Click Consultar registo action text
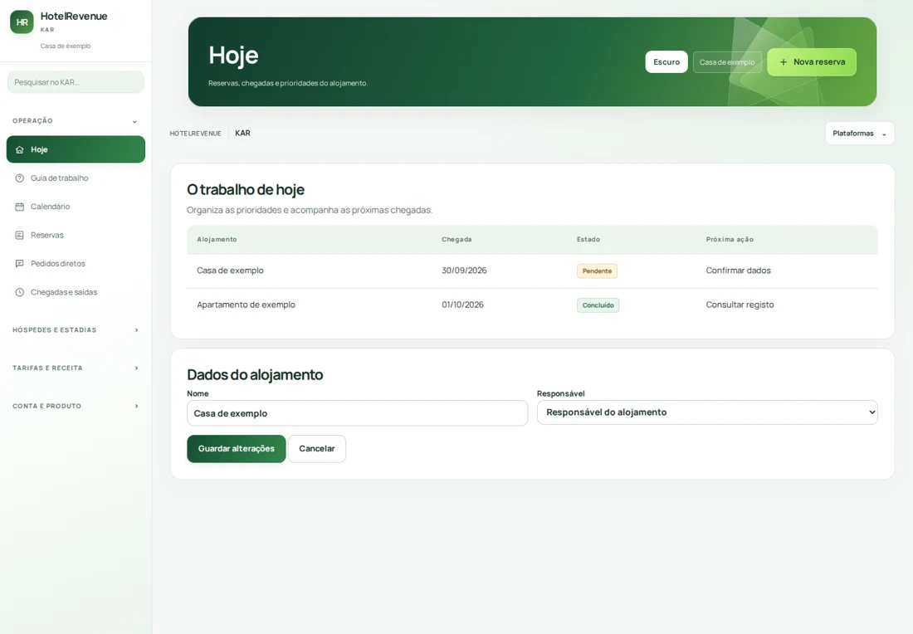 [x=740, y=305]
